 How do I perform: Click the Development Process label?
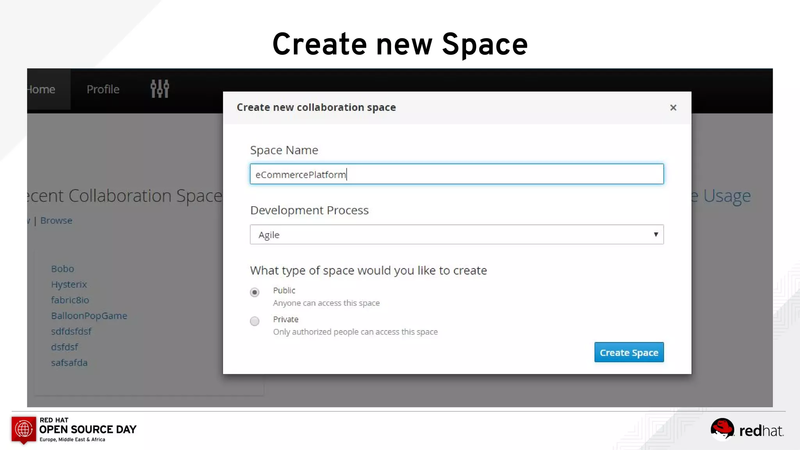point(309,210)
